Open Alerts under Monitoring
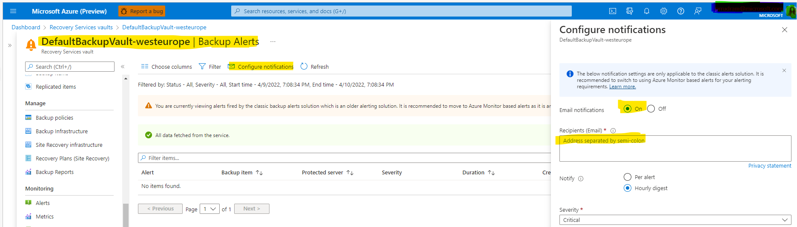Viewport: 797px width, 227px height. tap(43, 203)
